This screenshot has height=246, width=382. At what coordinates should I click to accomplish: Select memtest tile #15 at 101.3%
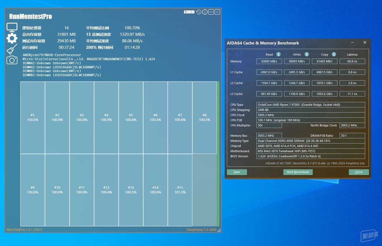[x=180, y=190]
